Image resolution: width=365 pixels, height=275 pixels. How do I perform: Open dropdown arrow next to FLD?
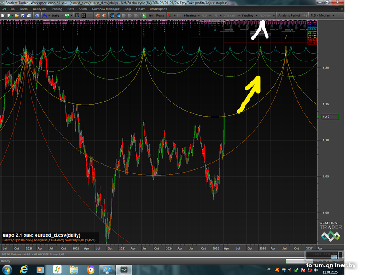[210, 16]
